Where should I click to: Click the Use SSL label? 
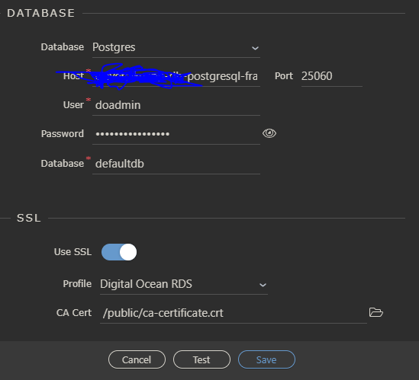[x=73, y=252]
